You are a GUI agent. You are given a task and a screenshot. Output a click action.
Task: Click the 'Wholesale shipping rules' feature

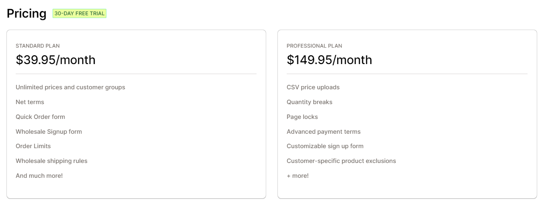51,161
